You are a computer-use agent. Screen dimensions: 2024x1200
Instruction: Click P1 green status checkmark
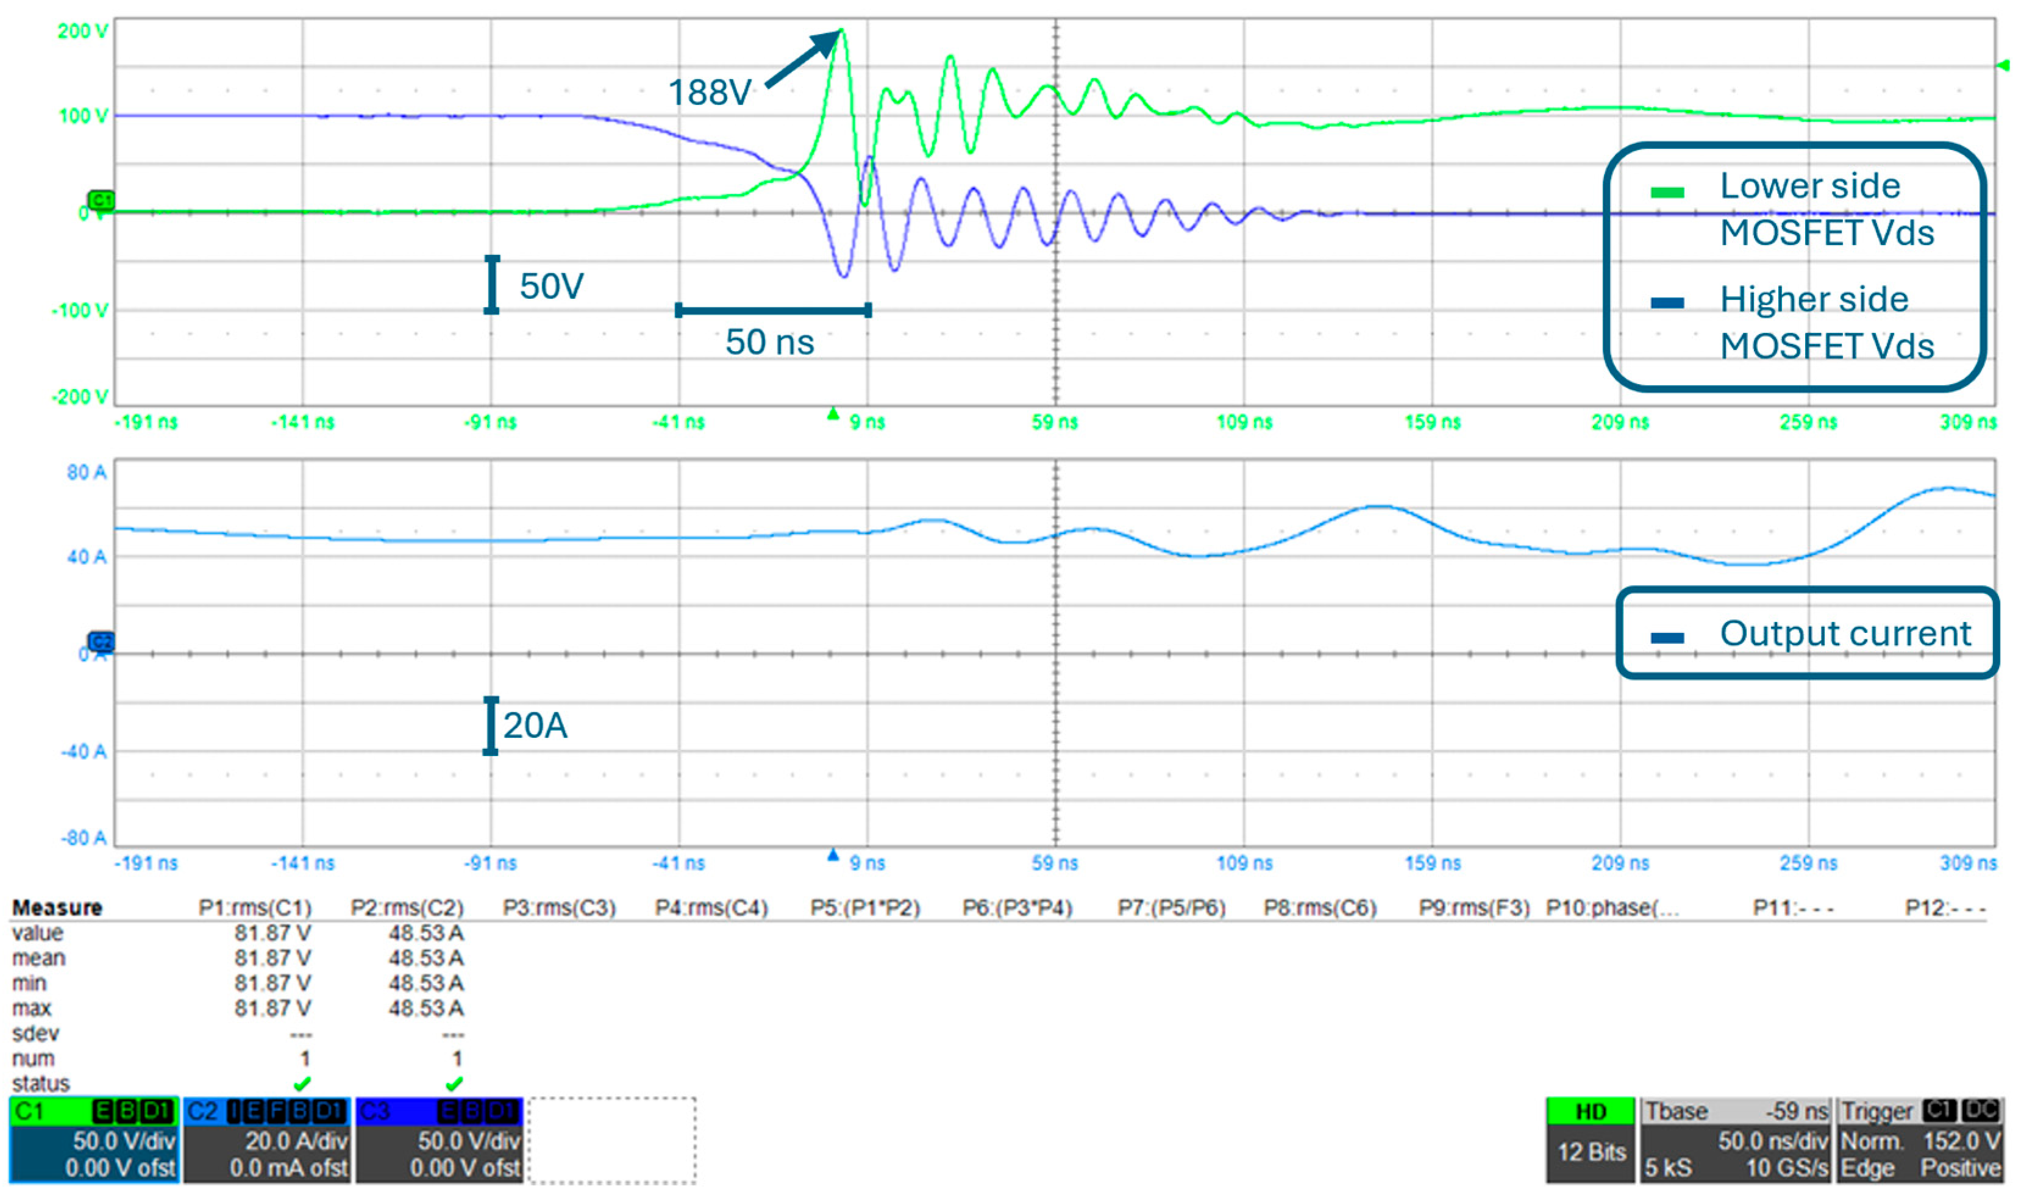click(x=302, y=1084)
